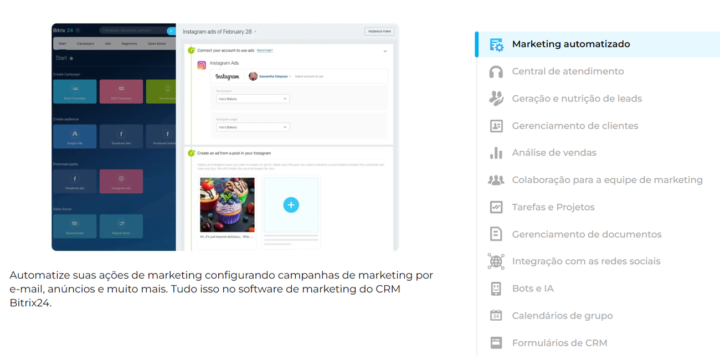Screen dimensions: 720x360
Task: Click the Formulários de CRM form icon
Action: pyautogui.click(x=496, y=343)
